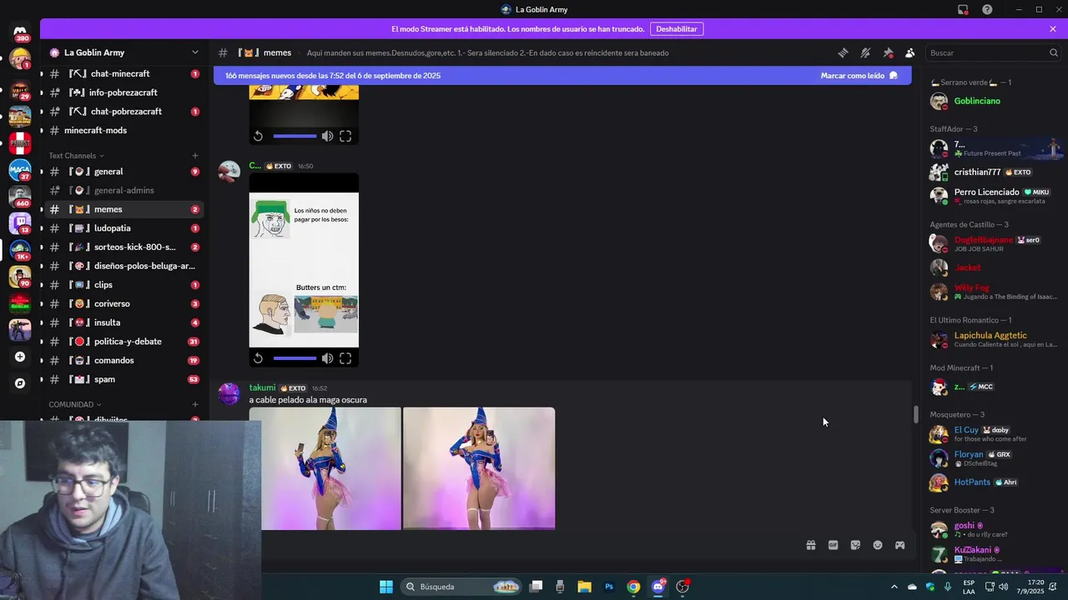
Task: Click plus next to COMUNIDAD category
Action: (x=195, y=404)
